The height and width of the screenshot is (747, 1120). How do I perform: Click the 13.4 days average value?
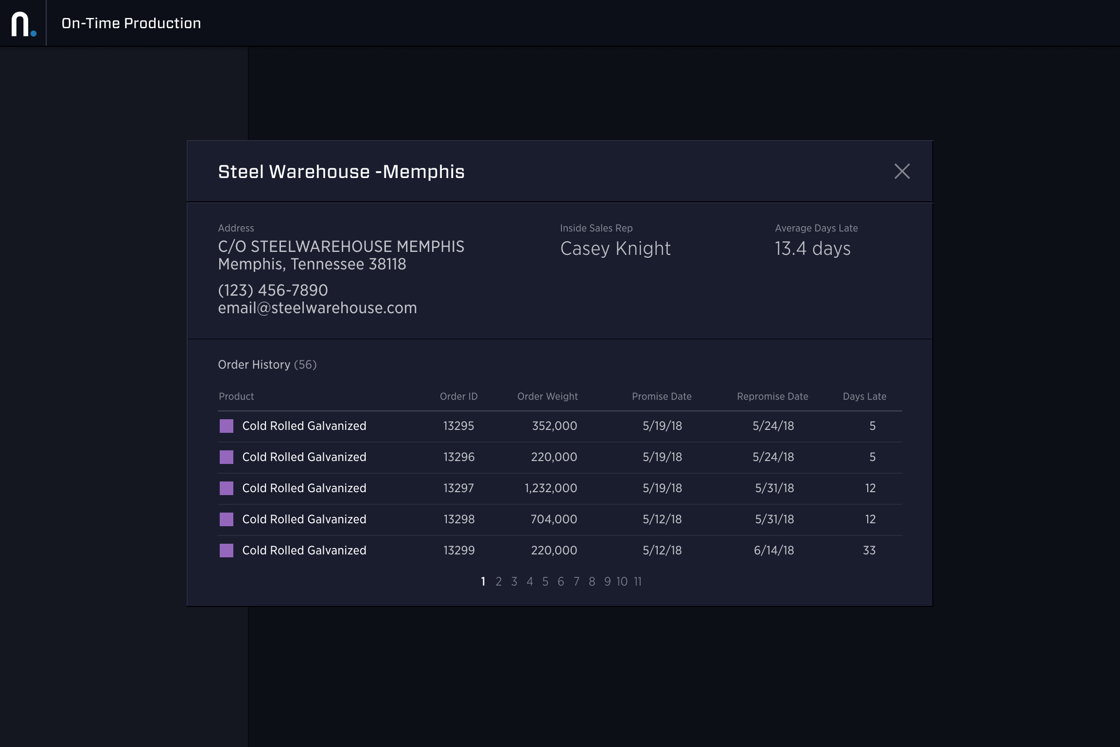812,249
